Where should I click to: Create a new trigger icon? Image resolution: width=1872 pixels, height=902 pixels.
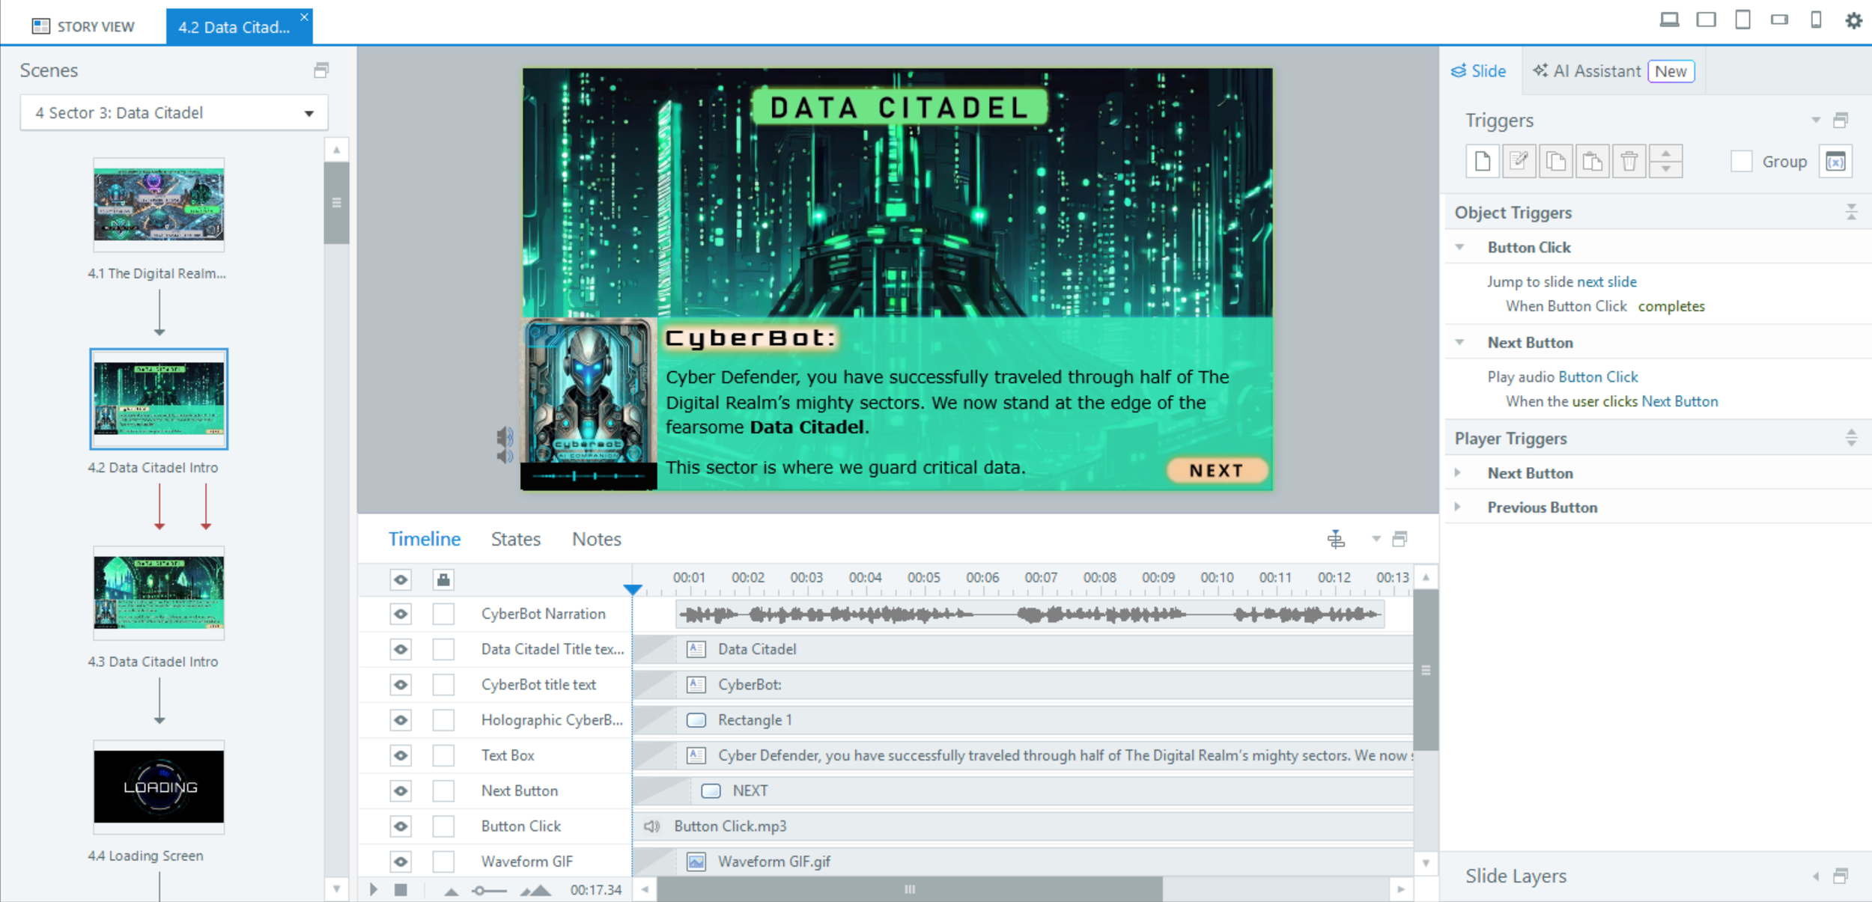pos(1482,161)
